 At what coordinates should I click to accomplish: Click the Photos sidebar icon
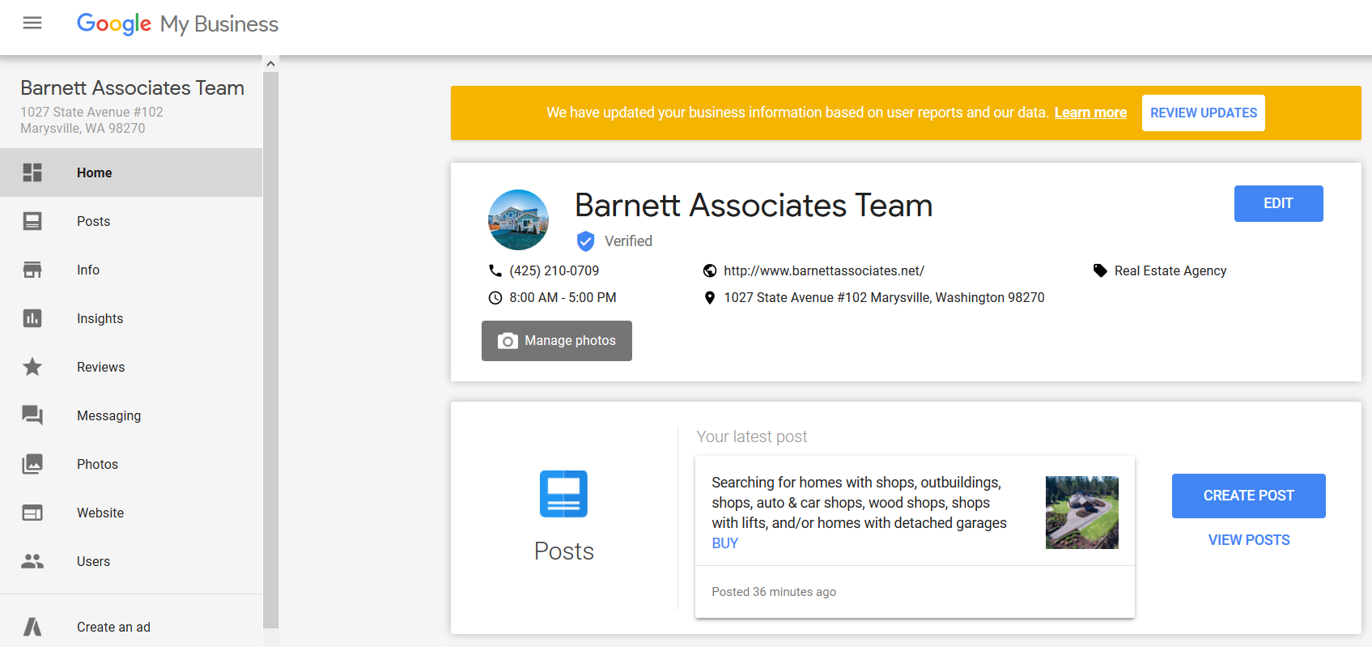[x=32, y=464]
